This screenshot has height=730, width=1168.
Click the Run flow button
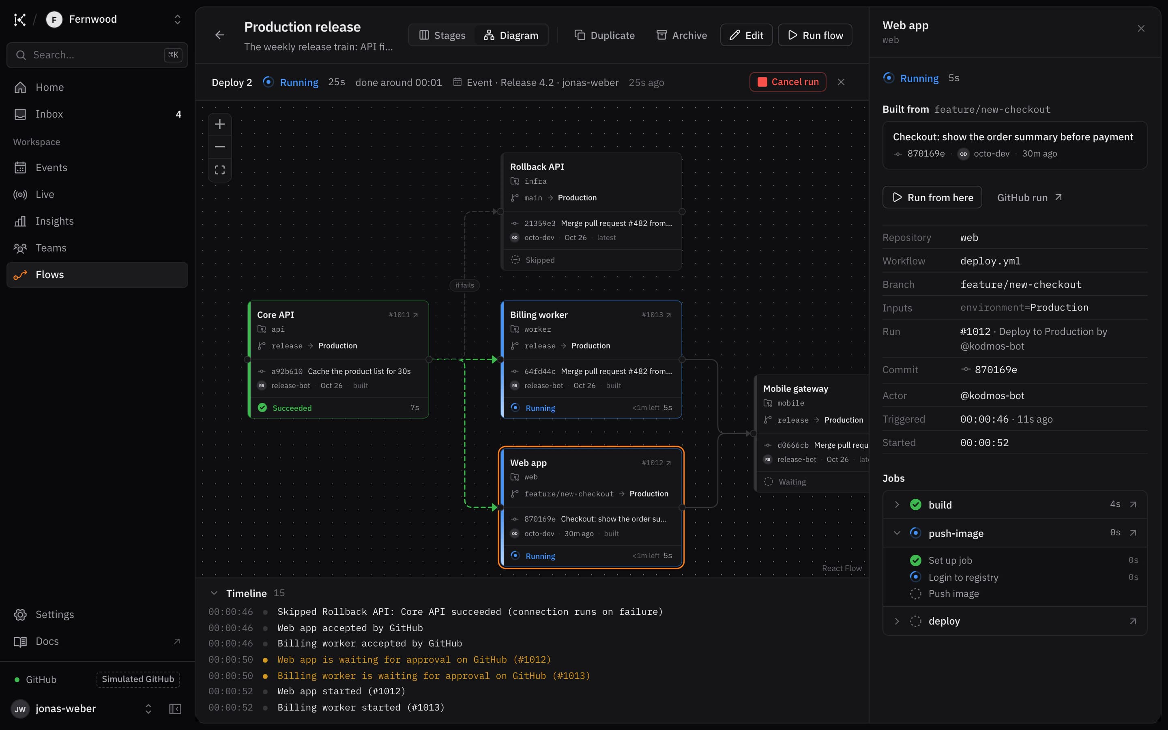coord(815,35)
